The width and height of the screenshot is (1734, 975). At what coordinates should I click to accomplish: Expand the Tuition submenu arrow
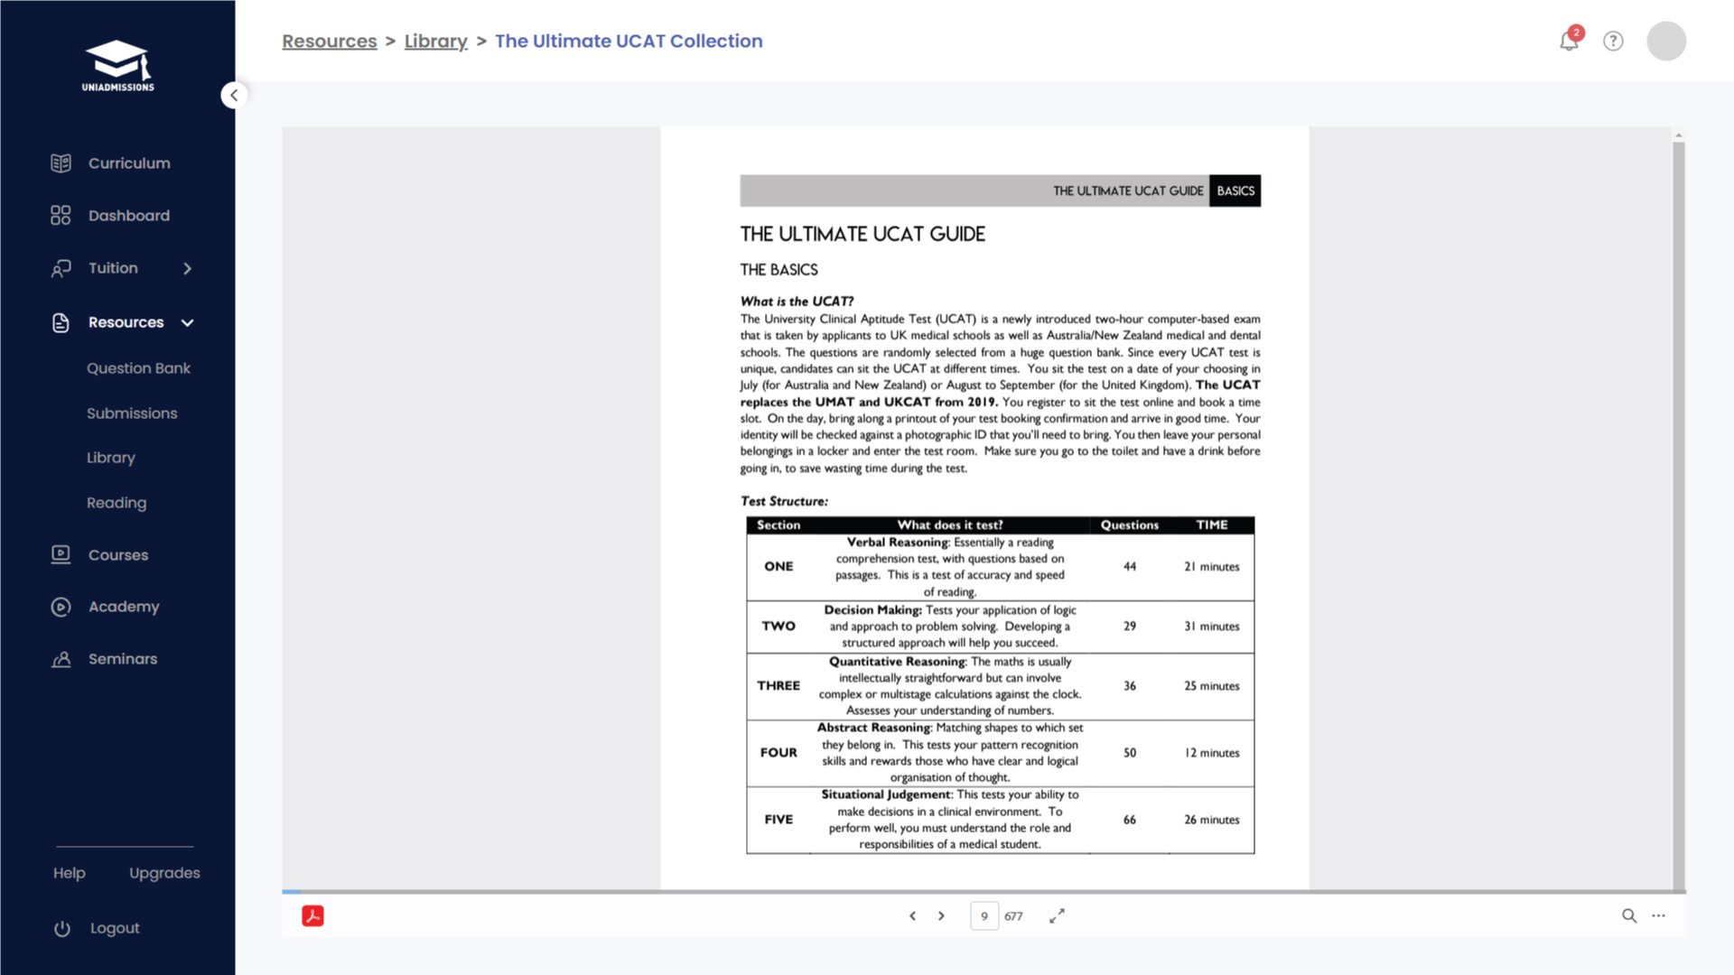tap(188, 268)
